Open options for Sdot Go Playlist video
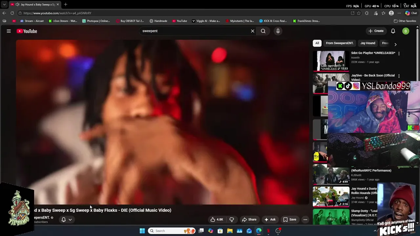Image resolution: width=420 pixels, height=236 pixels. (x=399, y=53)
